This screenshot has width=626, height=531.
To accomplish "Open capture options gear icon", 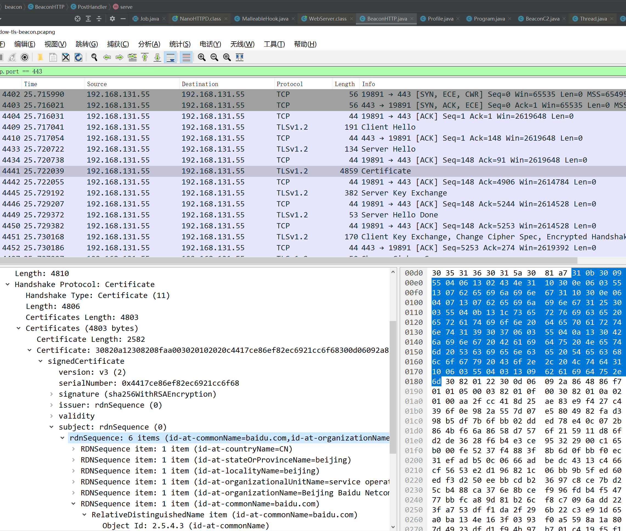I will (25, 57).
